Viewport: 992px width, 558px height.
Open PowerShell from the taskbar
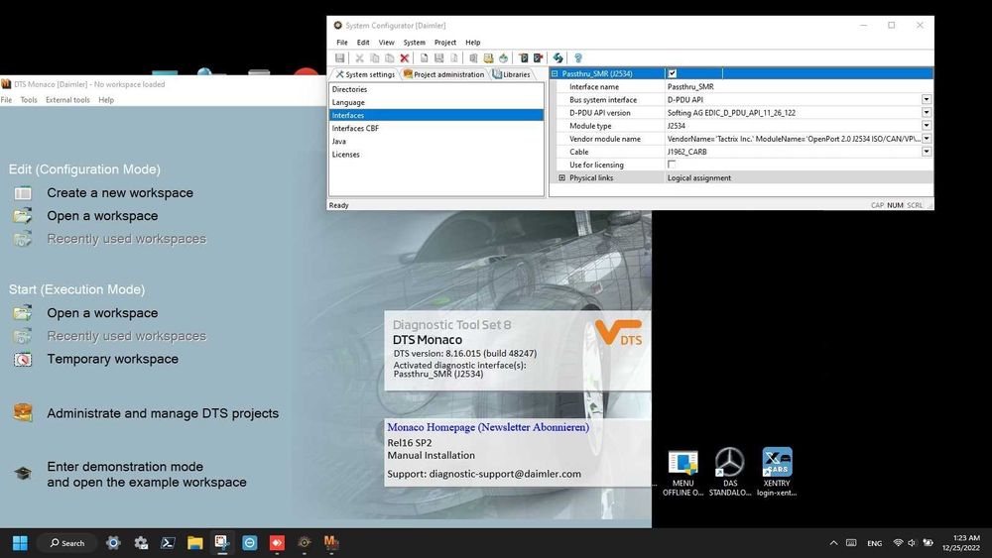tap(168, 543)
